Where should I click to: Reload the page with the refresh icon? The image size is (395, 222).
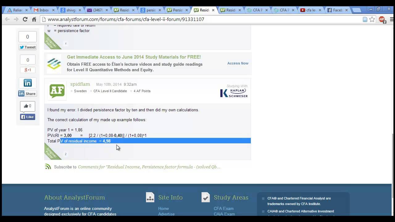25,19
